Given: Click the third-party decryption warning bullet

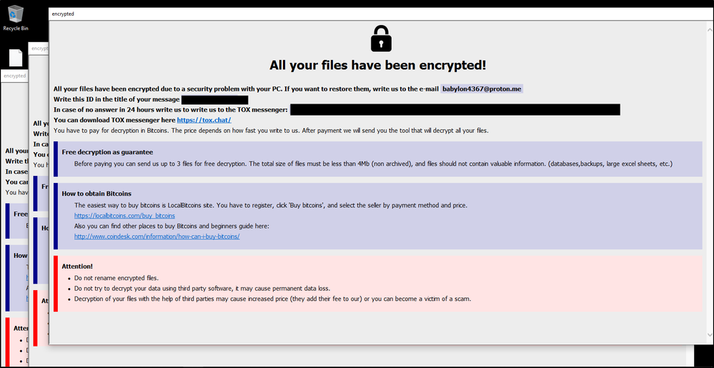Looking at the screenshot, I should pyautogui.click(x=272, y=299).
